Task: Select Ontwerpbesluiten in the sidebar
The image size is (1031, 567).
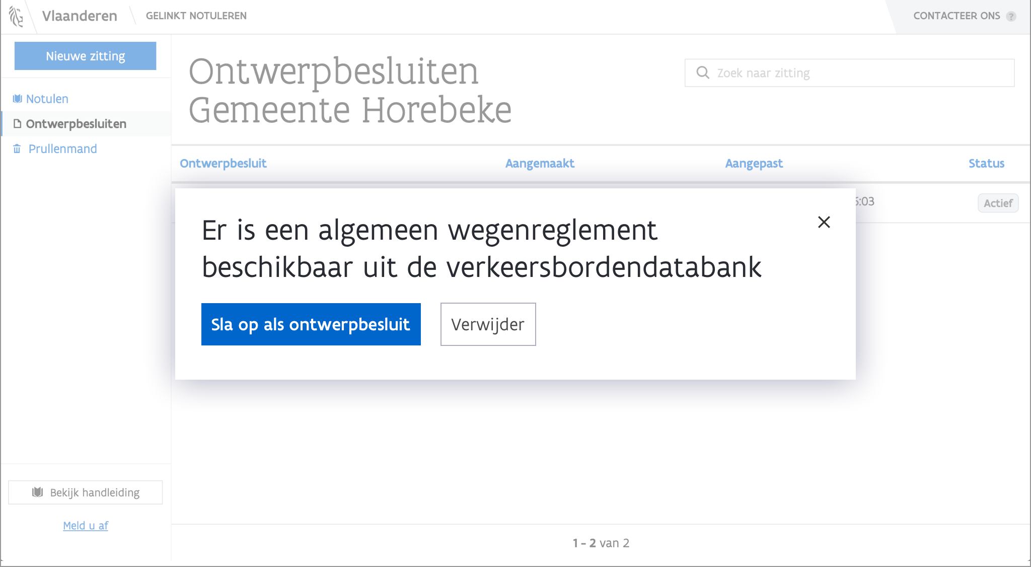Action: tap(76, 124)
